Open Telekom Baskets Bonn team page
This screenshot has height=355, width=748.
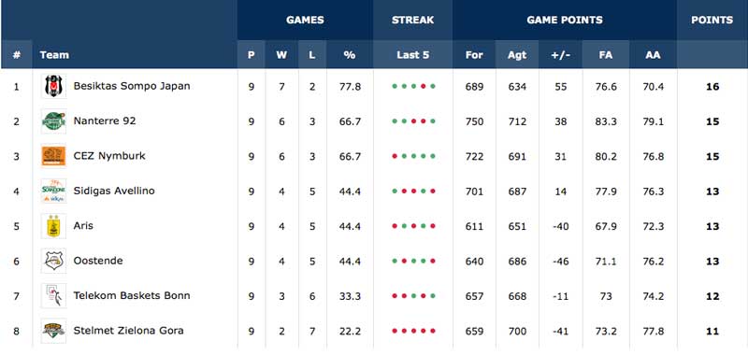[x=132, y=295]
